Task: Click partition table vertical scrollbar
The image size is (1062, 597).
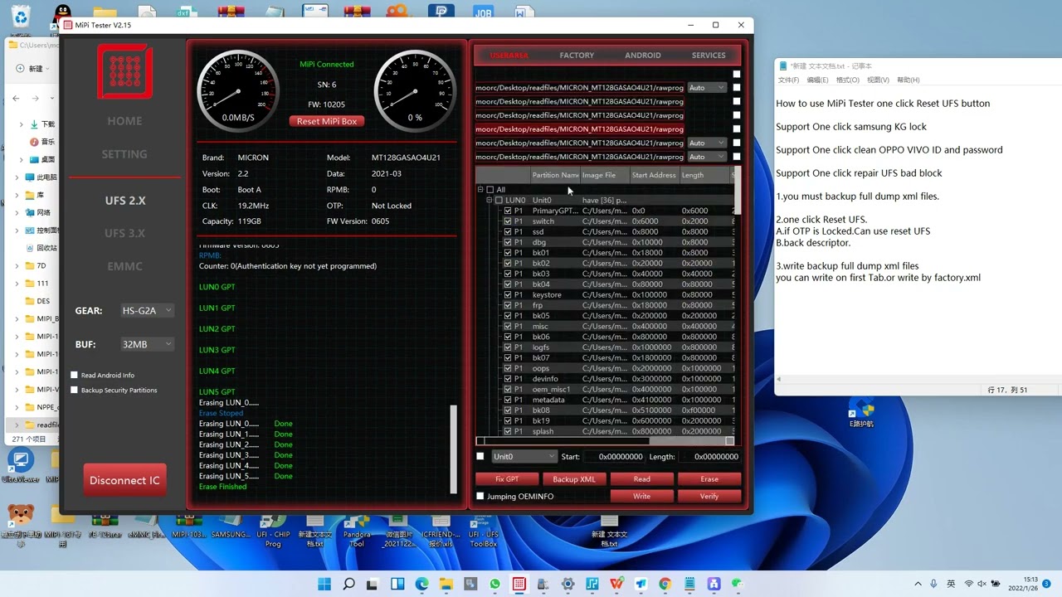Action: click(737, 190)
